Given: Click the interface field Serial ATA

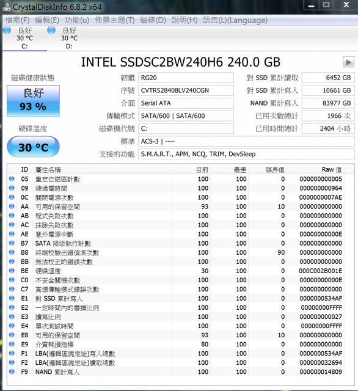Looking at the screenshot, I should point(186,103).
